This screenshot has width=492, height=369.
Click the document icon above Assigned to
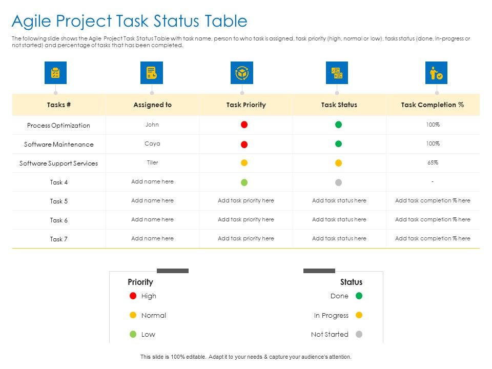152,73
